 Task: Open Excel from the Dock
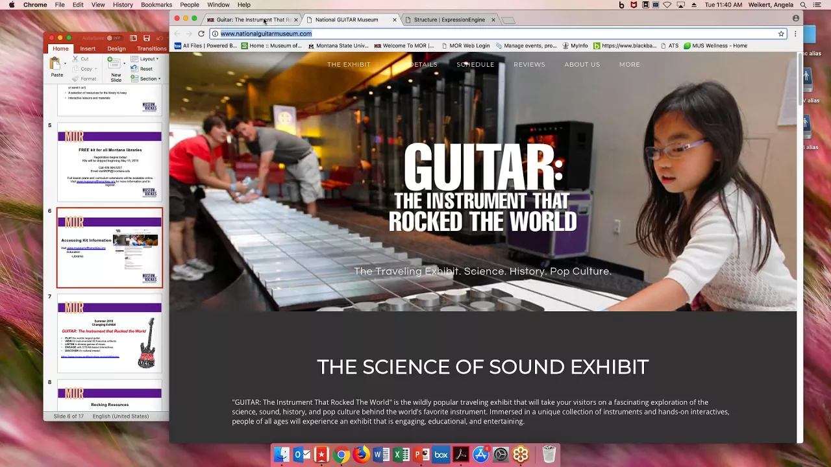point(401,455)
